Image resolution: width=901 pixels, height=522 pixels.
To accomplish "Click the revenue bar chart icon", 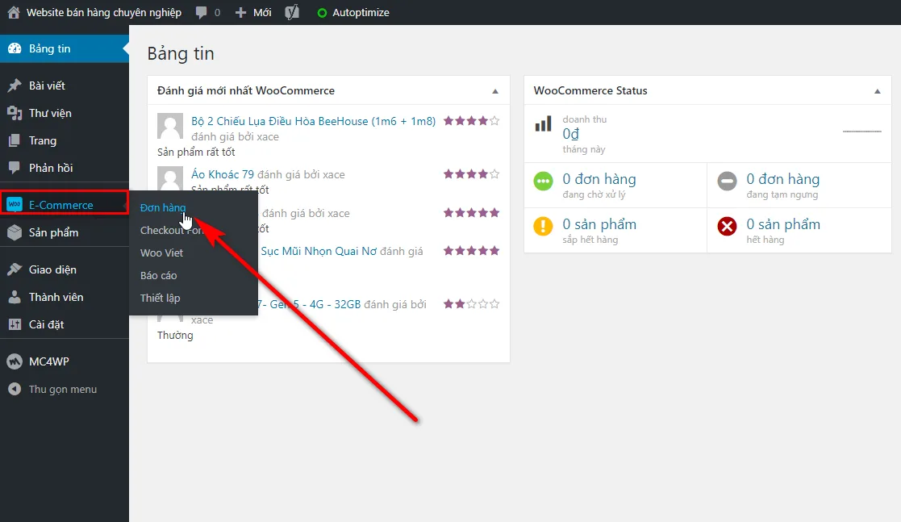I will coord(543,123).
